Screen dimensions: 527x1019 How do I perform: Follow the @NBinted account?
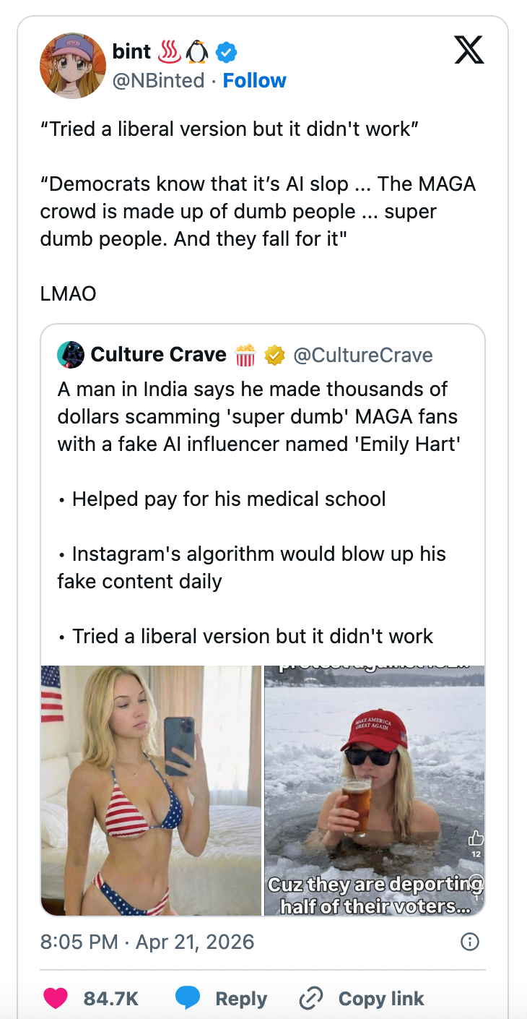tap(254, 80)
